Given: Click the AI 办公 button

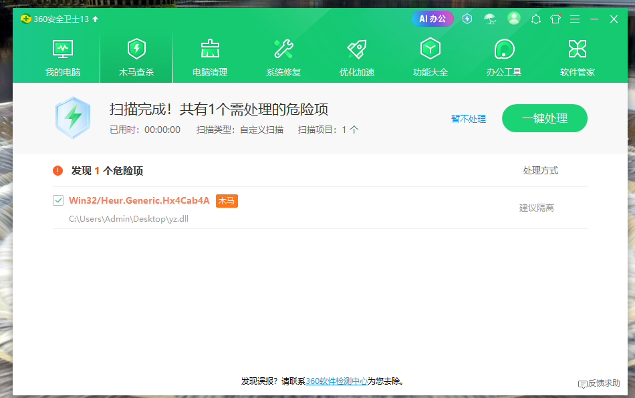Looking at the screenshot, I should pos(432,19).
